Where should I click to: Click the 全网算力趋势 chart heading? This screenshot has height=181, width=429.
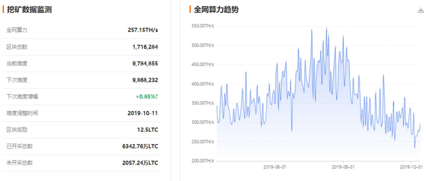pos(216,10)
